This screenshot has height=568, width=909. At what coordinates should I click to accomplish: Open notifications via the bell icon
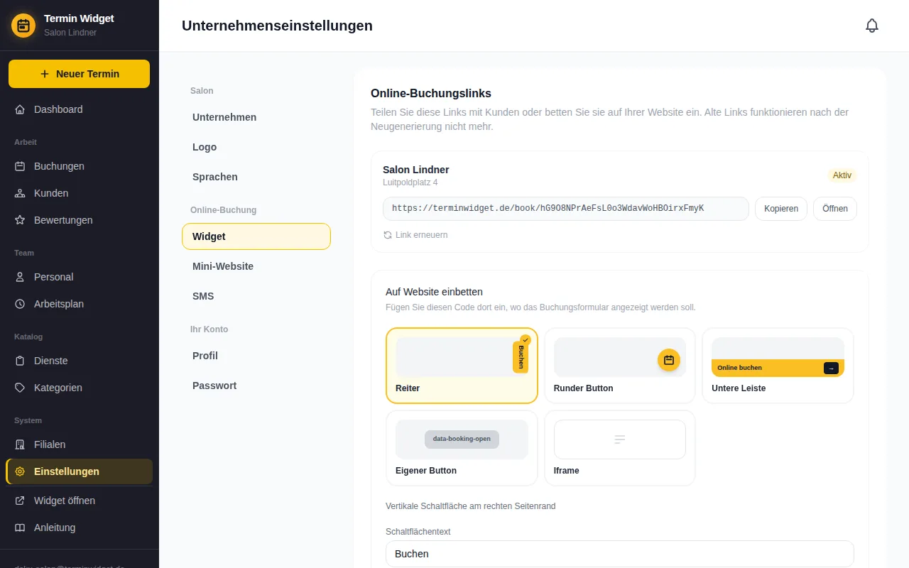872,26
